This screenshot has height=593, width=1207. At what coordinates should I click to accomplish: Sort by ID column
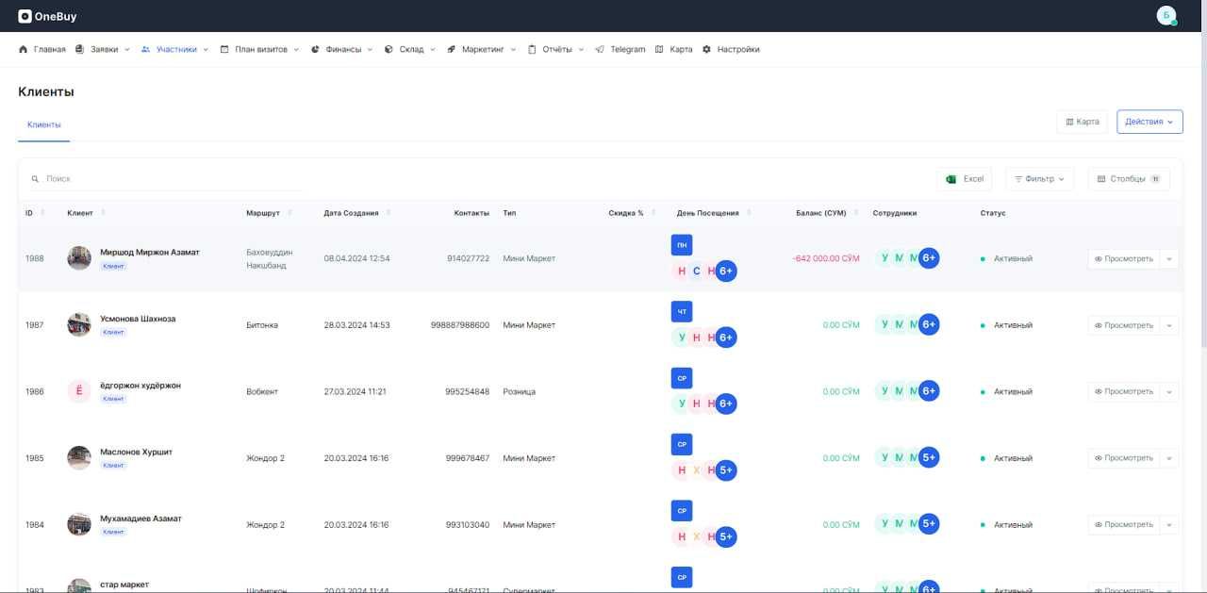click(x=35, y=213)
